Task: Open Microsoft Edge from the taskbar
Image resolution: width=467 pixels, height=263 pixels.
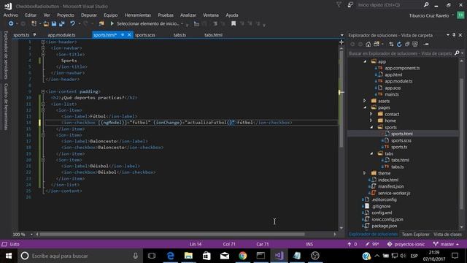Action: pos(170,256)
